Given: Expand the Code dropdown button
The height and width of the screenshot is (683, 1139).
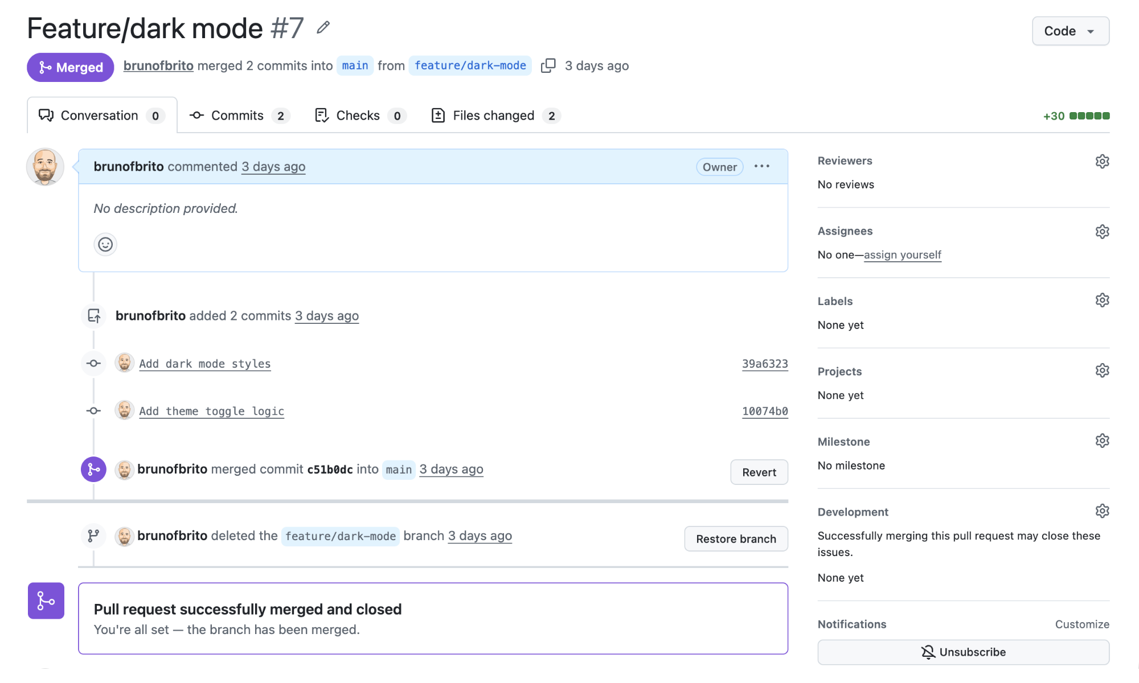Looking at the screenshot, I should (x=1070, y=31).
